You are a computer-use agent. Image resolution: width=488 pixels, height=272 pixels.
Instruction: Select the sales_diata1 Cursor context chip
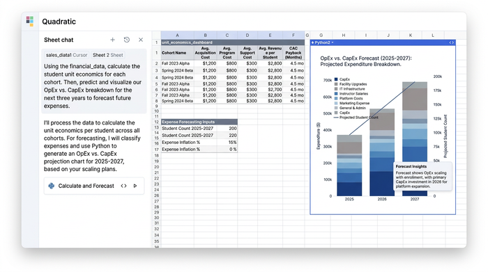[67, 55]
